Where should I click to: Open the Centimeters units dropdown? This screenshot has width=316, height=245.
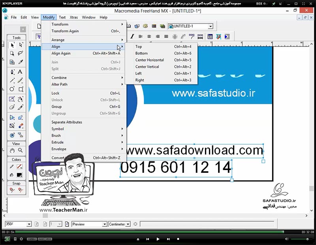(128, 224)
